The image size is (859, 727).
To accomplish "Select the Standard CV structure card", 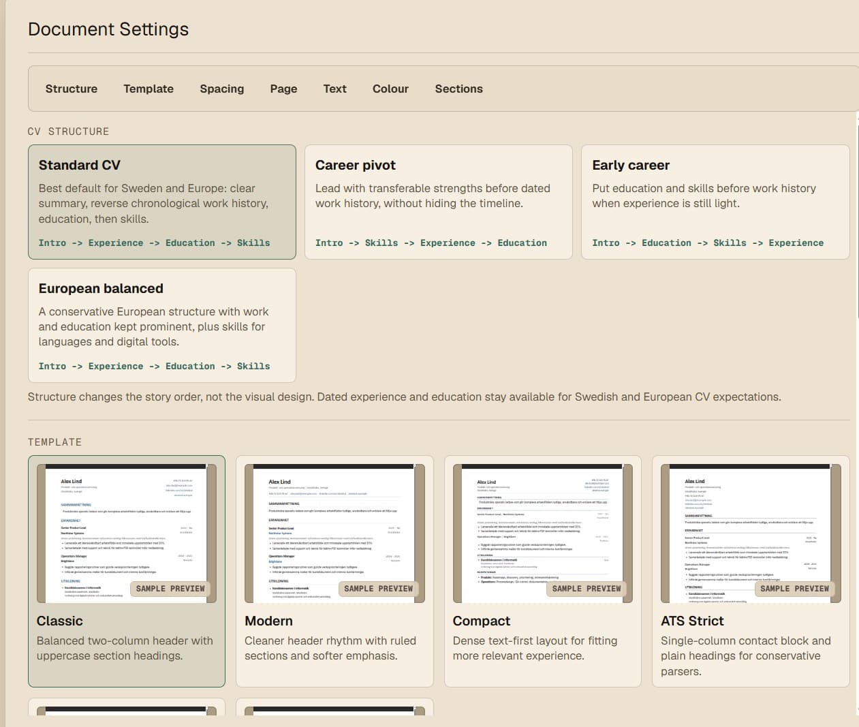I will 162,202.
